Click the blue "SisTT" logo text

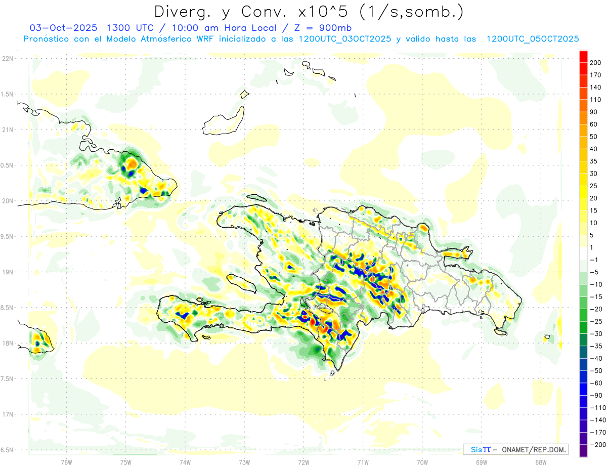481,449
